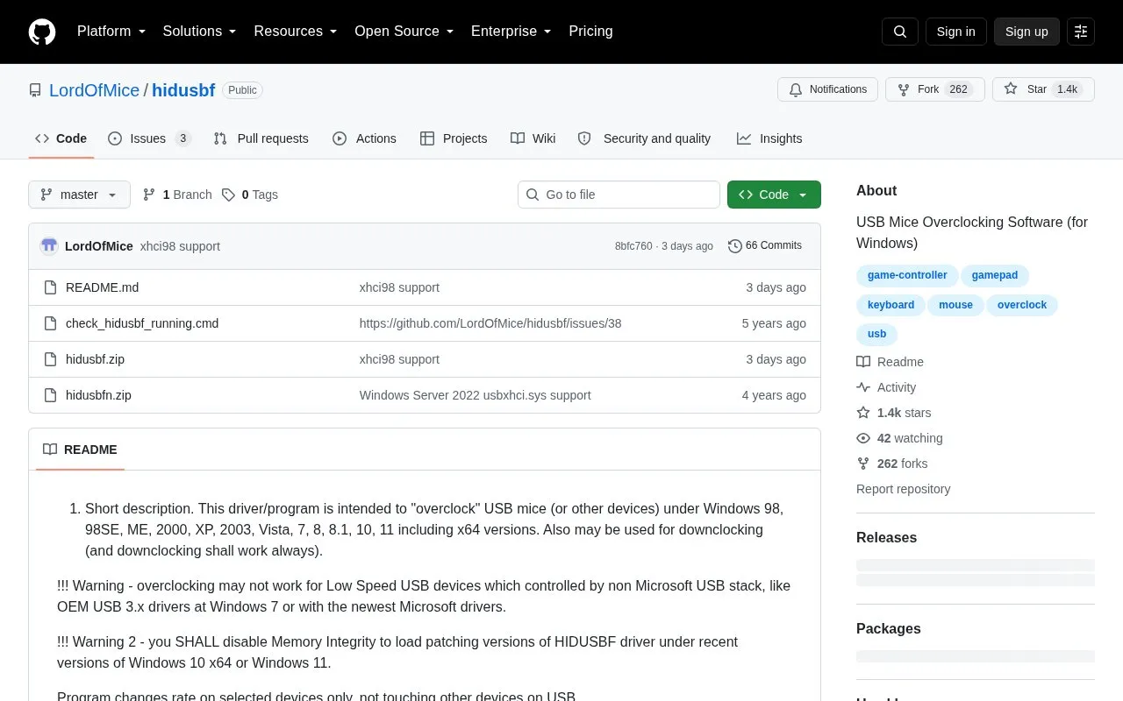Click the search magnifier icon
This screenshot has height=701, width=1123.
pos(900,32)
